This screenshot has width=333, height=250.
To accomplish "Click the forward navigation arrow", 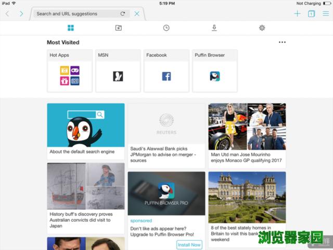I will [21, 14].
